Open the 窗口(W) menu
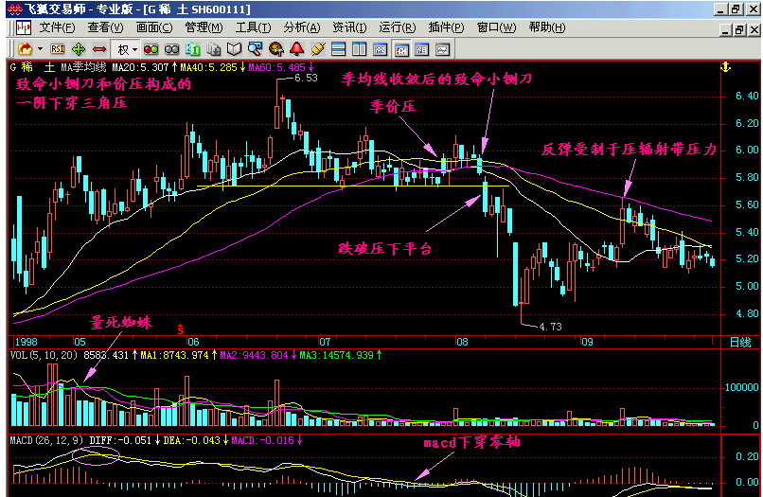The height and width of the screenshot is (497, 763). click(x=496, y=27)
